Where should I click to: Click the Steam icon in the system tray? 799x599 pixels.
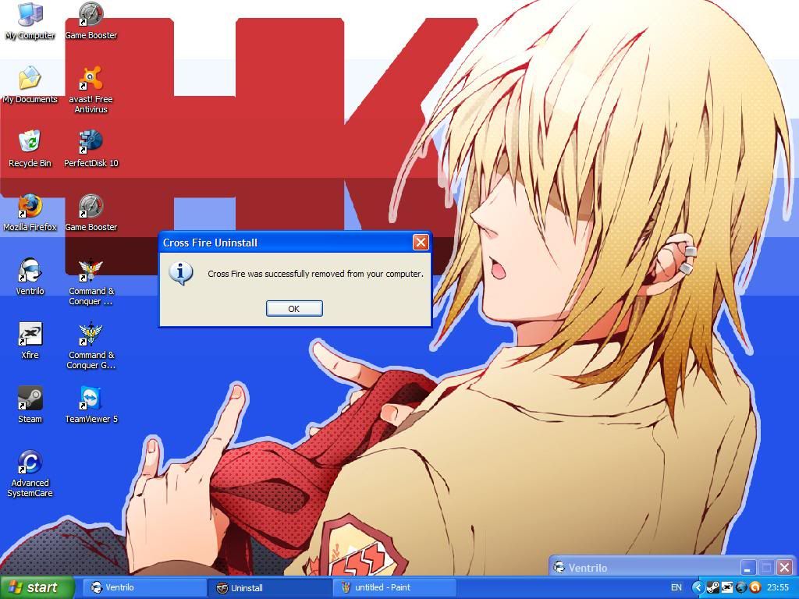(x=712, y=587)
